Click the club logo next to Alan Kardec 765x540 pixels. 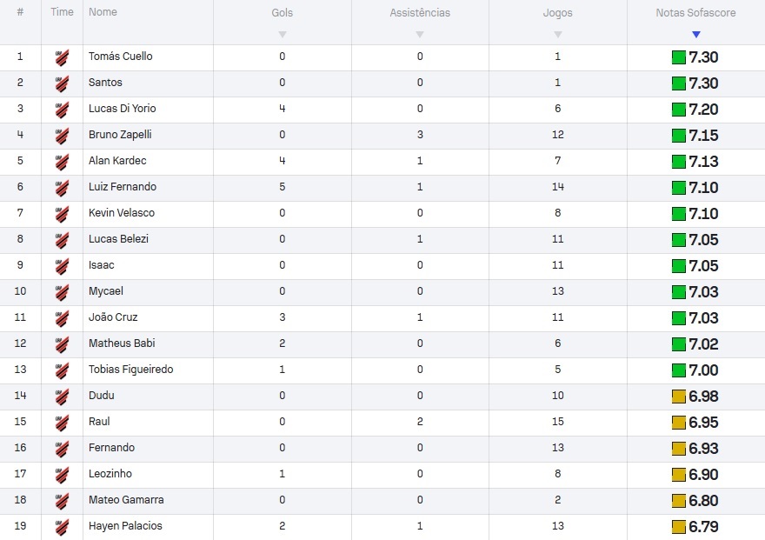click(62, 162)
